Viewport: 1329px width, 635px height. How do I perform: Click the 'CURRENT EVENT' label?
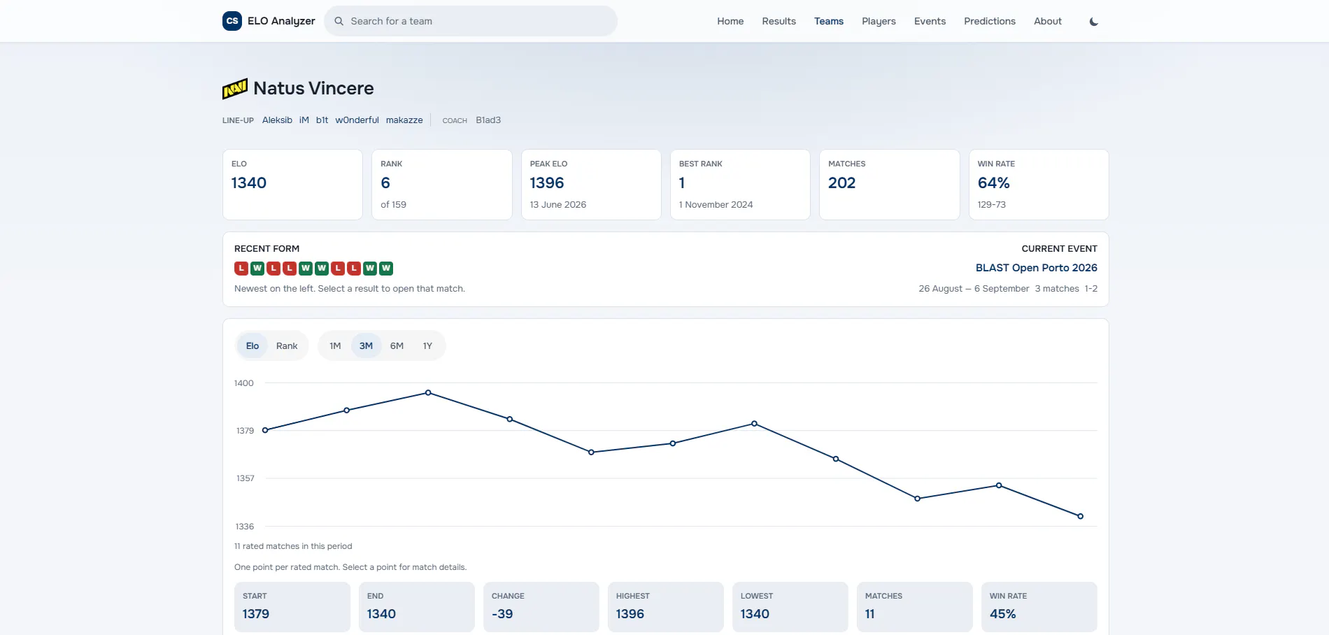(x=1059, y=249)
